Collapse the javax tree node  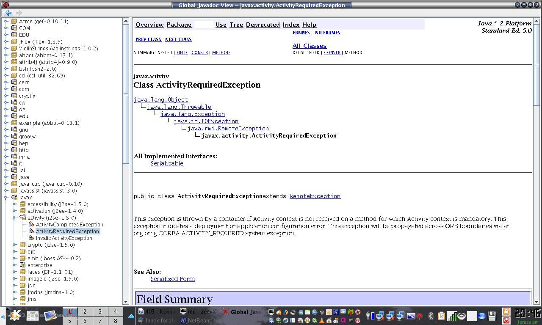[6, 198]
